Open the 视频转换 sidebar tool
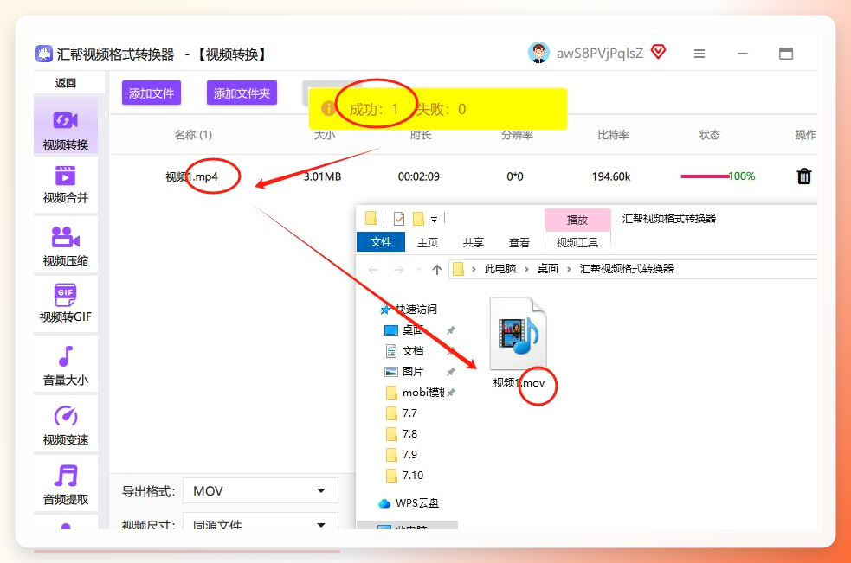 tap(66, 126)
